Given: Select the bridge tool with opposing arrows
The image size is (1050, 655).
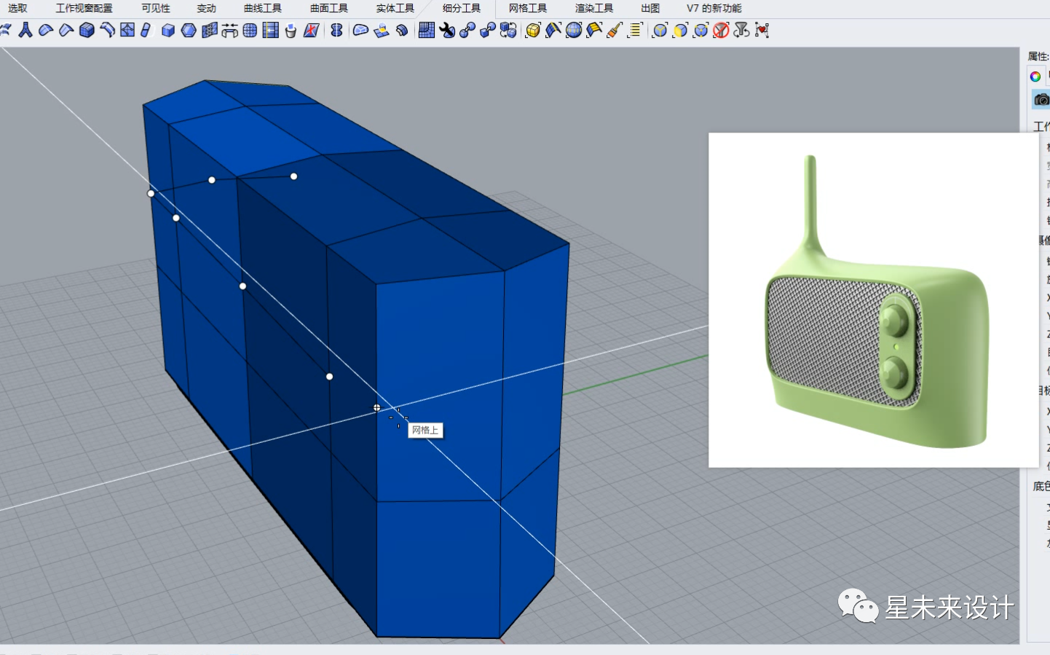Looking at the screenshot, I should tap(229, 30).
